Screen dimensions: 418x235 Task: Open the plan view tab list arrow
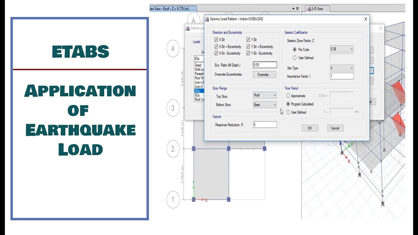point(293,9)
